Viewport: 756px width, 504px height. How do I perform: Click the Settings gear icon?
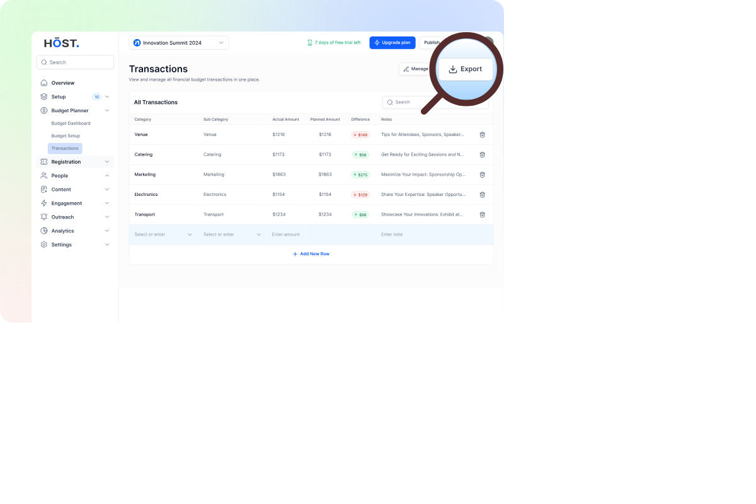[x=43, y=245]
